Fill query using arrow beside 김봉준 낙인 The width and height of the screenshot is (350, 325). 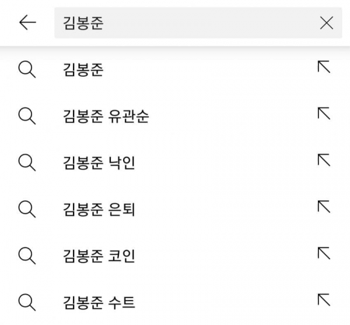pyautogui.click(x=324, y=160)
